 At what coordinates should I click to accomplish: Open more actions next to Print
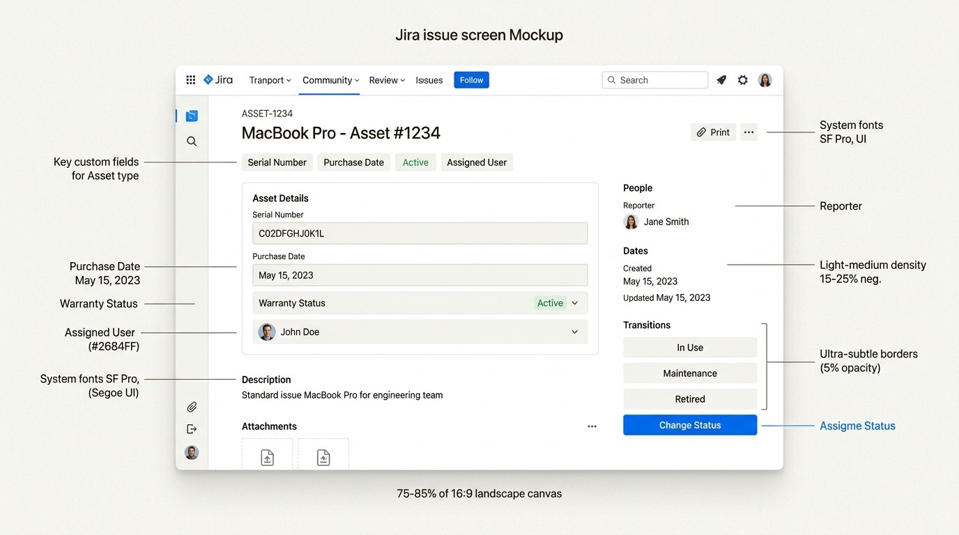749,132
